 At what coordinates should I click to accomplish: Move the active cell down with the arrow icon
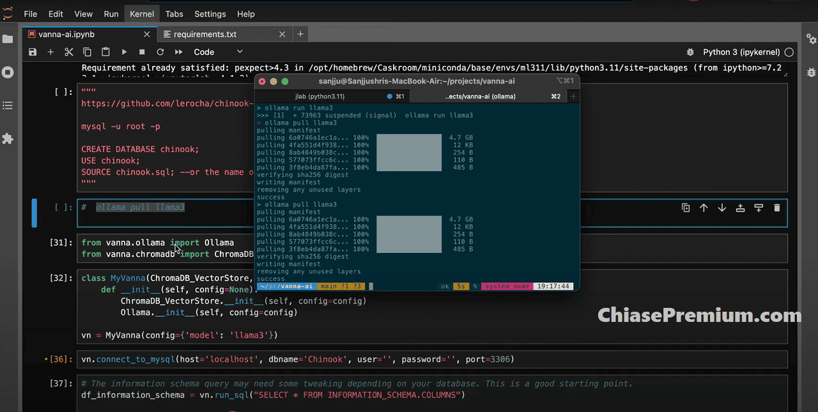pos(722,208)
